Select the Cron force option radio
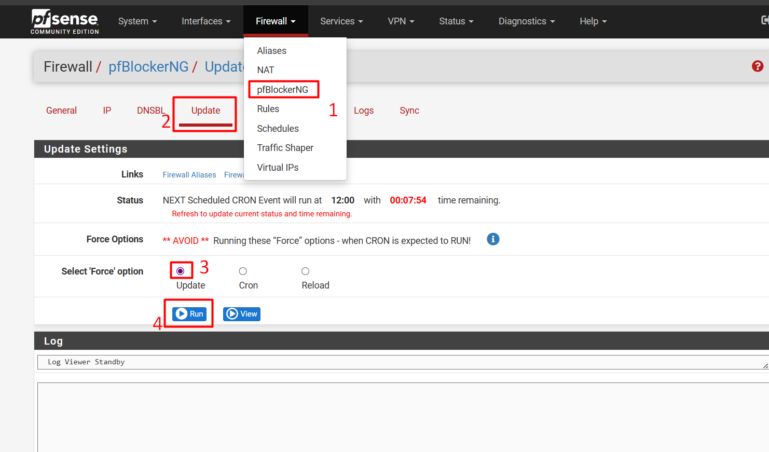Viewport: 769px width, 452px height. click(x=243, y=271)
